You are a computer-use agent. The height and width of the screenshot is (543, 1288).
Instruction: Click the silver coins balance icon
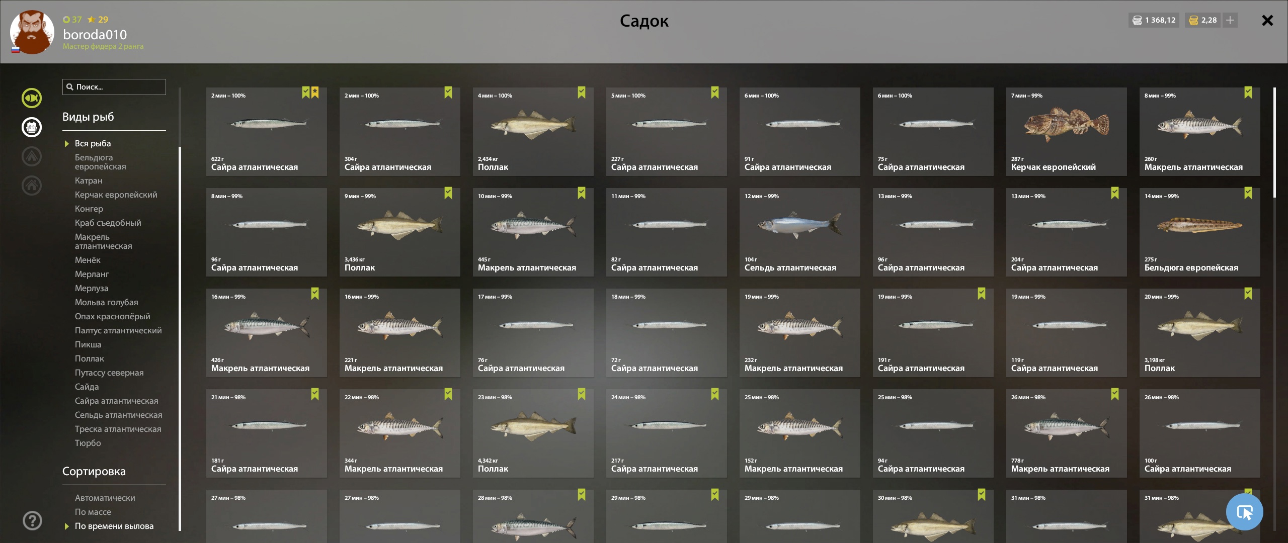pos(1137,20)
